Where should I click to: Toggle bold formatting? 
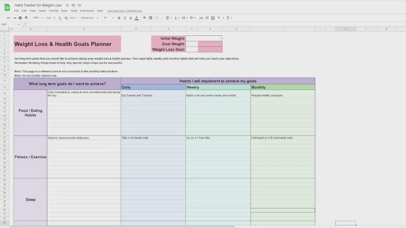pos(119,18)
